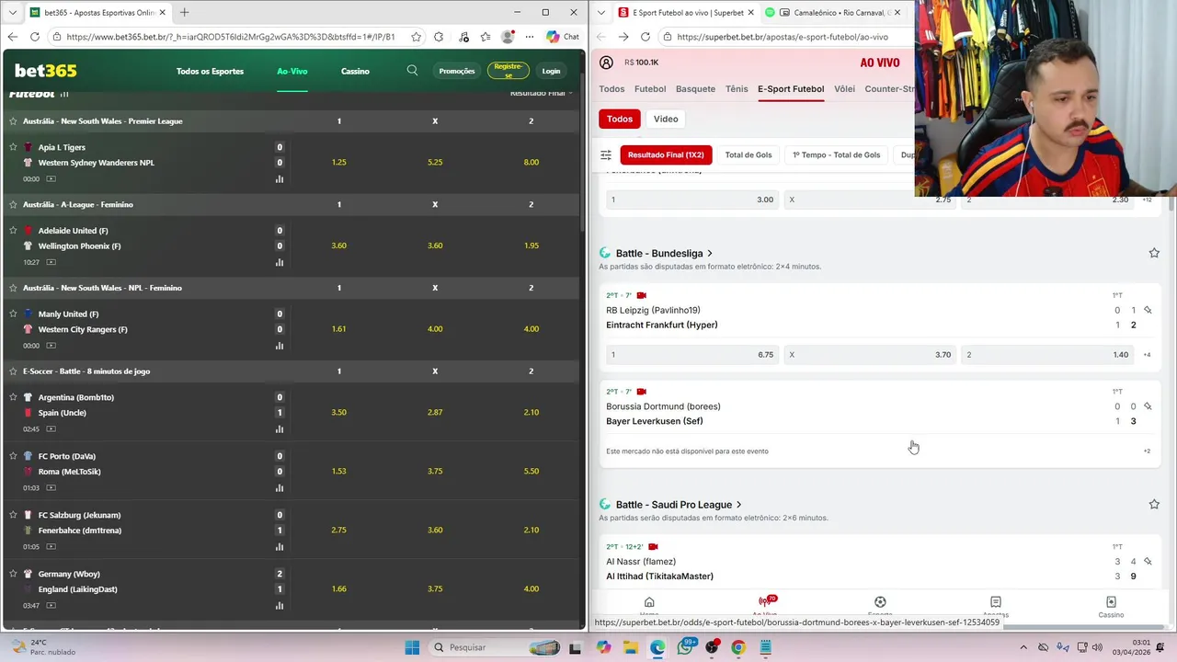Open Superbet Esportes bottom icon
1177x662 pixels.
tap(880, 607)
